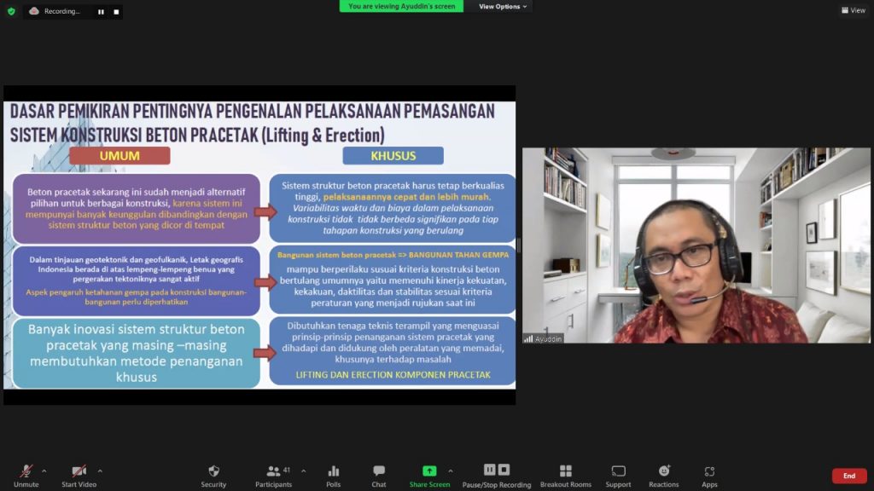The image size is (874, 491).
Task: Click the green encryption shield icon
Action: tap(11, 11)
